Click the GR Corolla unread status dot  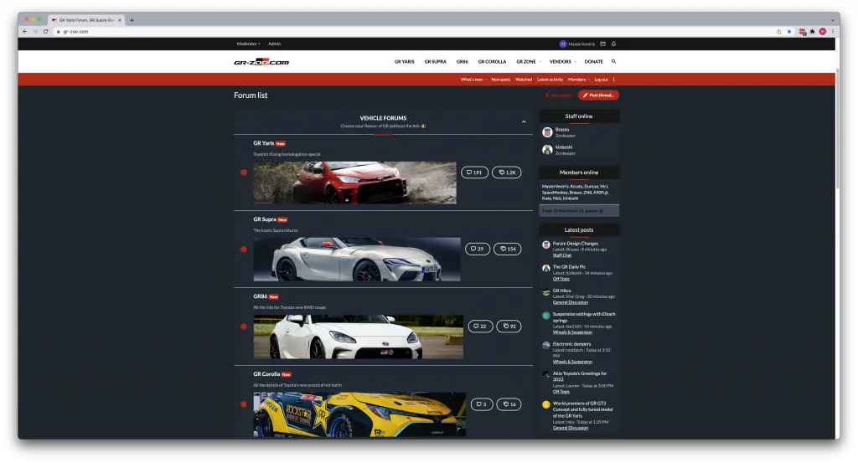click(x=244, y=404)
